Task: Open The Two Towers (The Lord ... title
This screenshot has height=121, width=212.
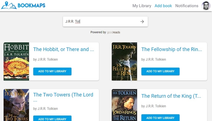Action: pos(63,97)
